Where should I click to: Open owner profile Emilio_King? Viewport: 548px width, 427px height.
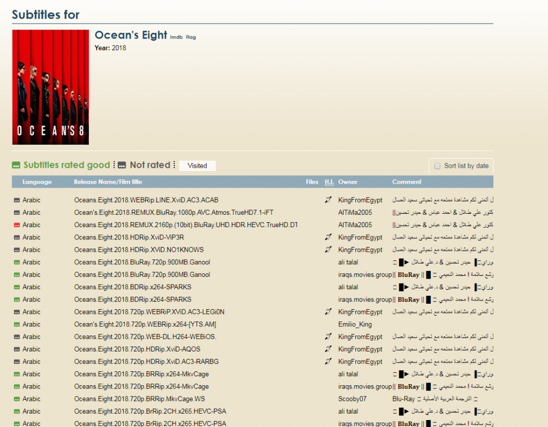355,325
